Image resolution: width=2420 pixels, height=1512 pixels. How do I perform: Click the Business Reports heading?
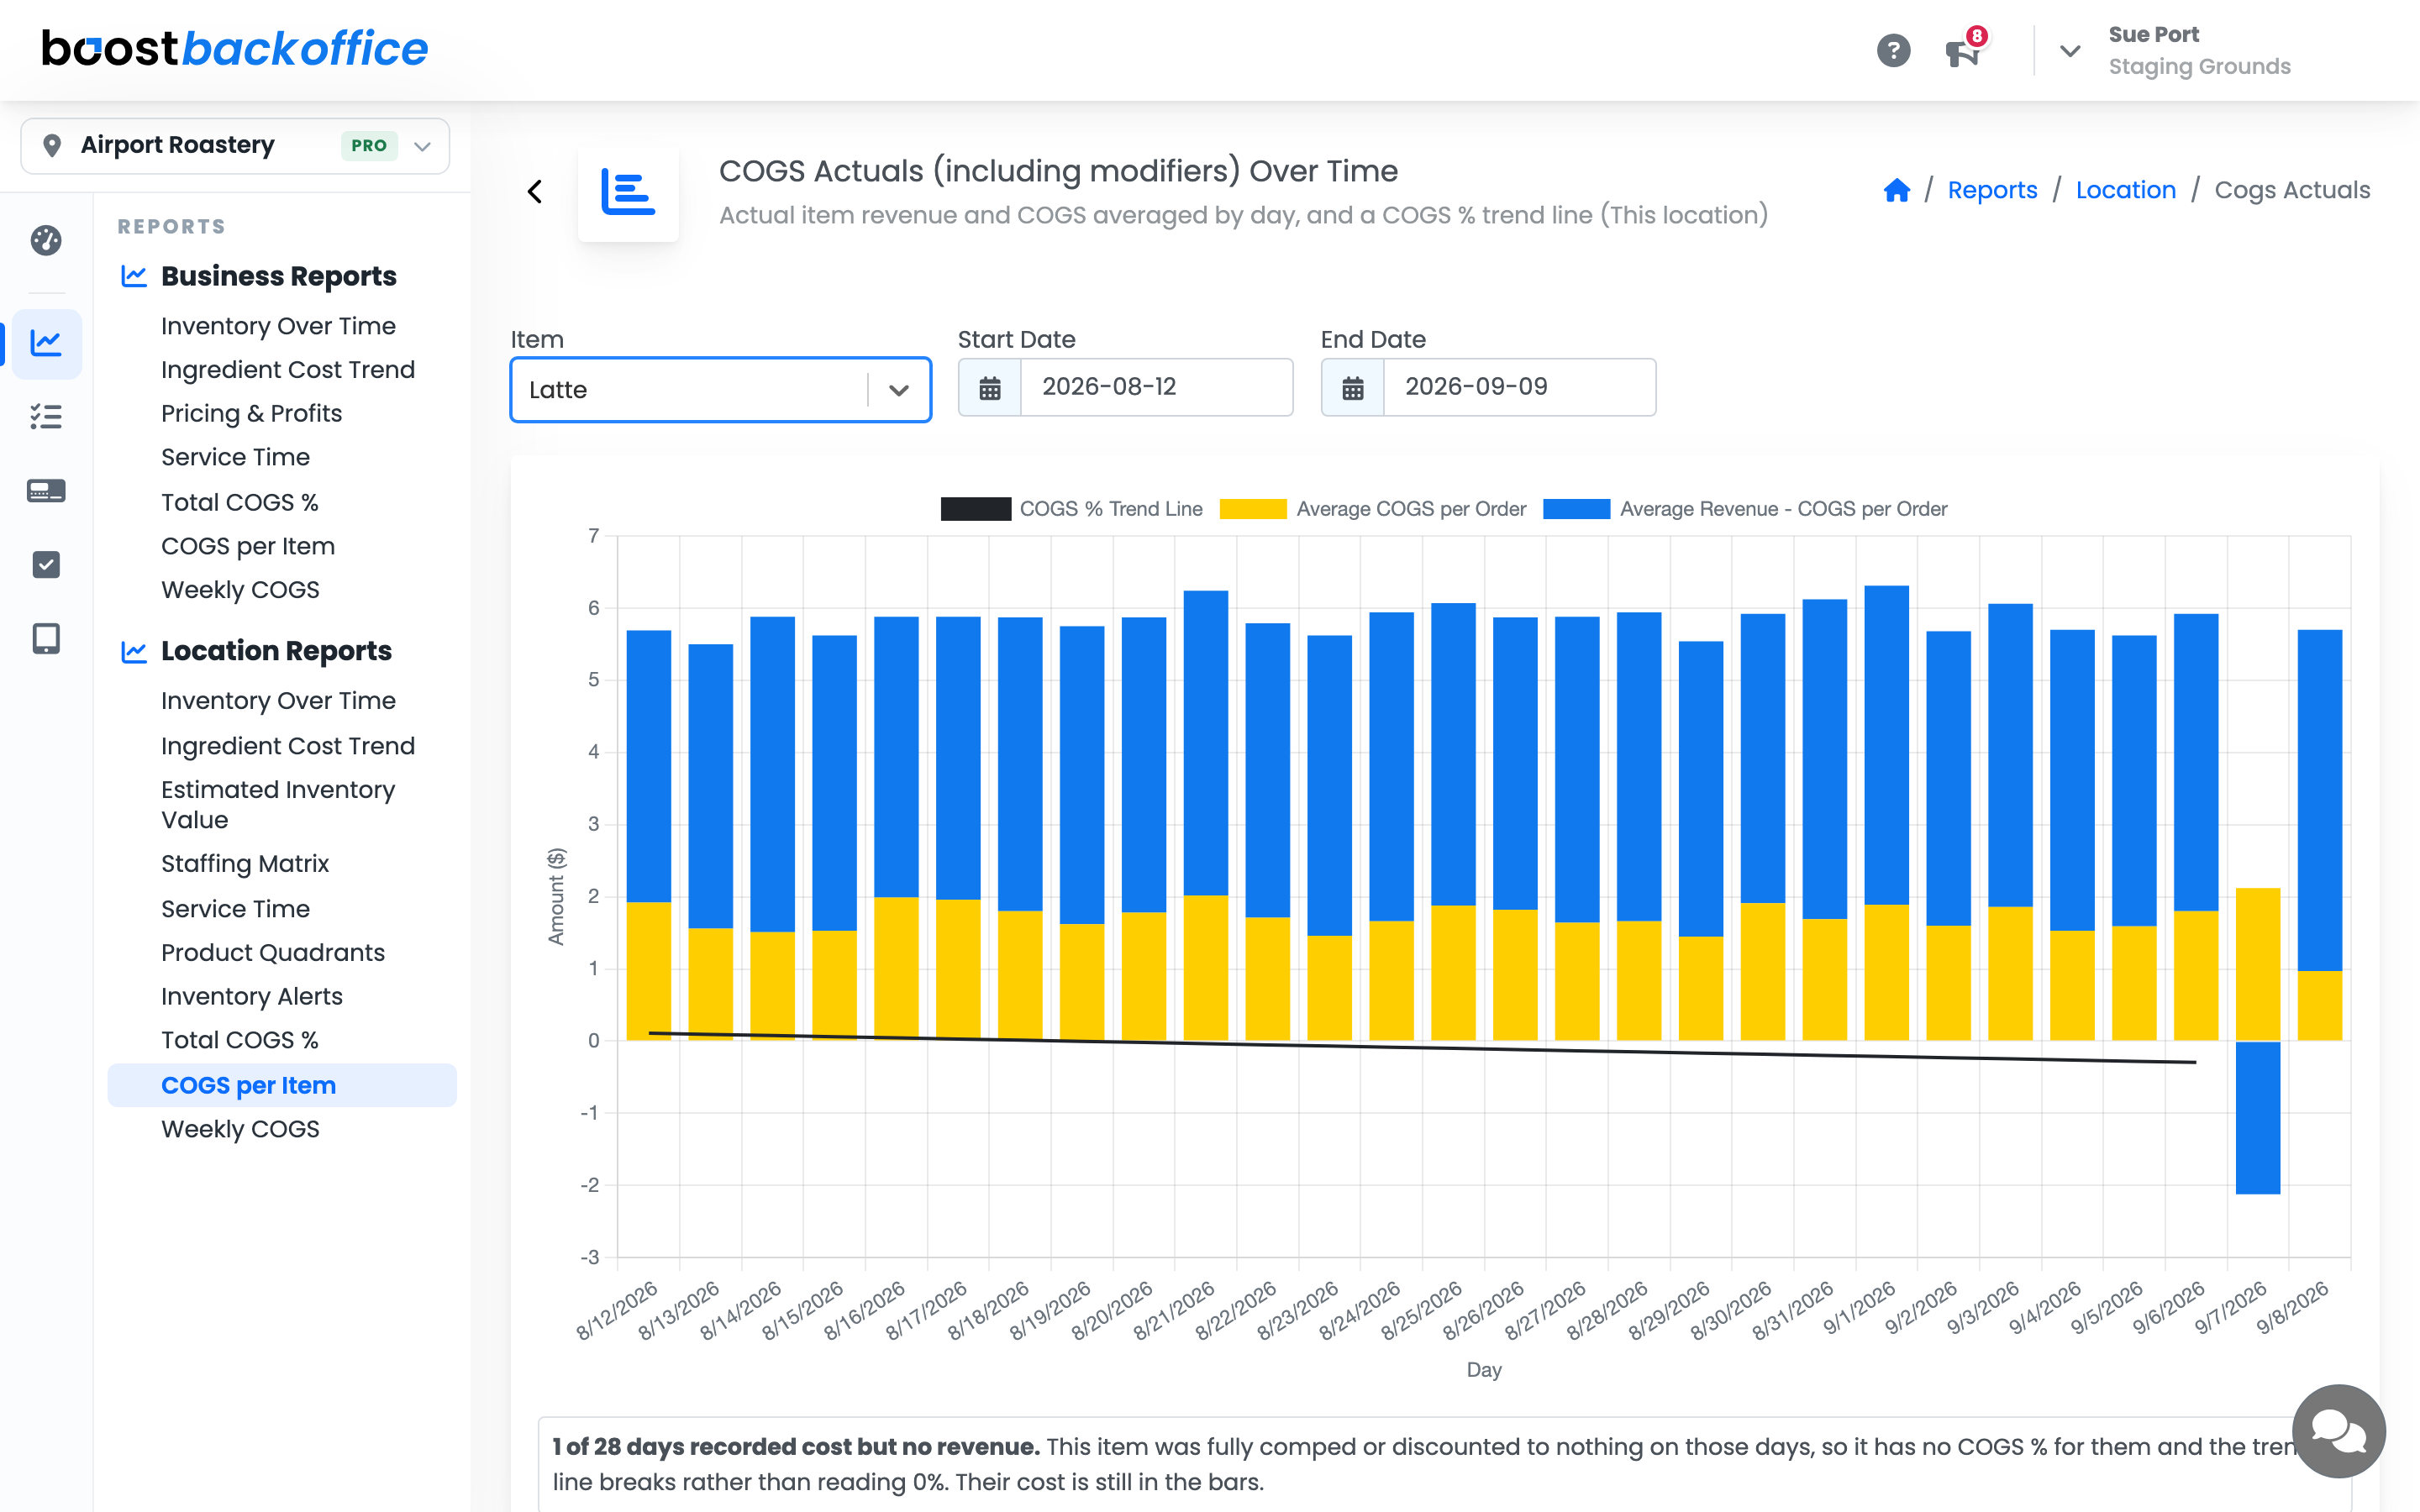point(279,276)
